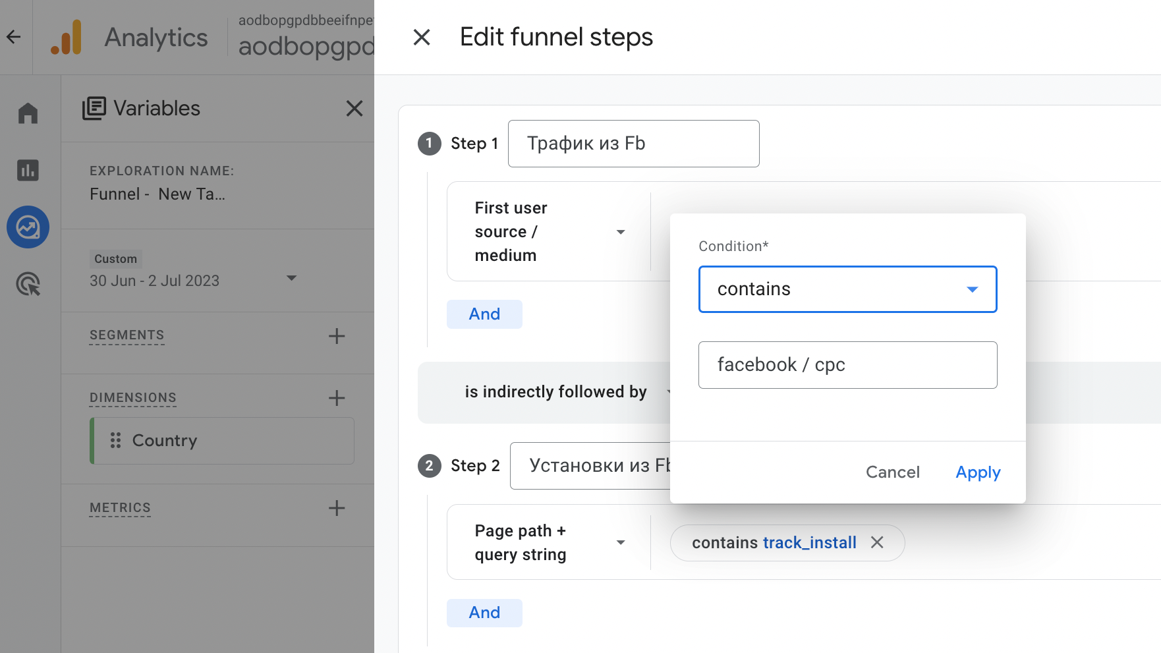Open the Advertising cursor icon

point(28,284)
